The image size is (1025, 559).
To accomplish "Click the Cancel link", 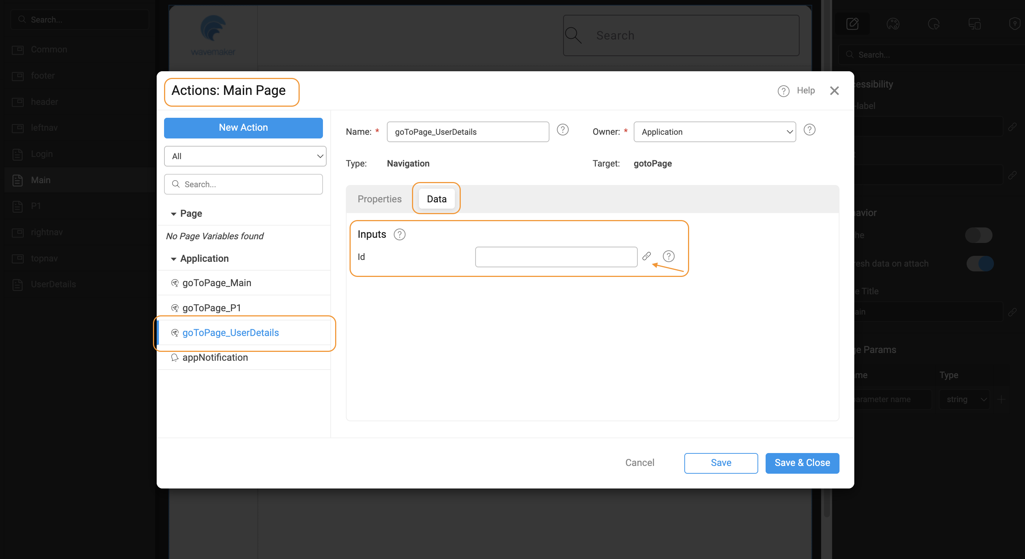I will (x=640, y=463).
